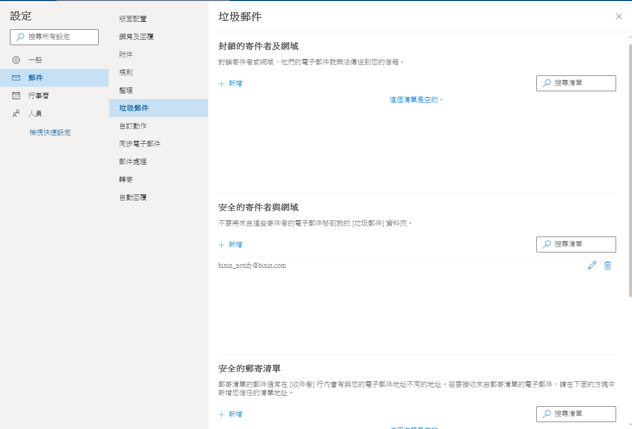Focus 搜尋清單 field in safe mailing lists section

[576, 414]
